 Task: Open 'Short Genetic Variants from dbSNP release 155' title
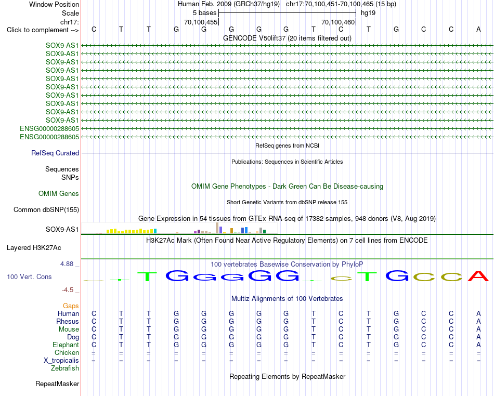pyautogui.click(x=287, y=202)
